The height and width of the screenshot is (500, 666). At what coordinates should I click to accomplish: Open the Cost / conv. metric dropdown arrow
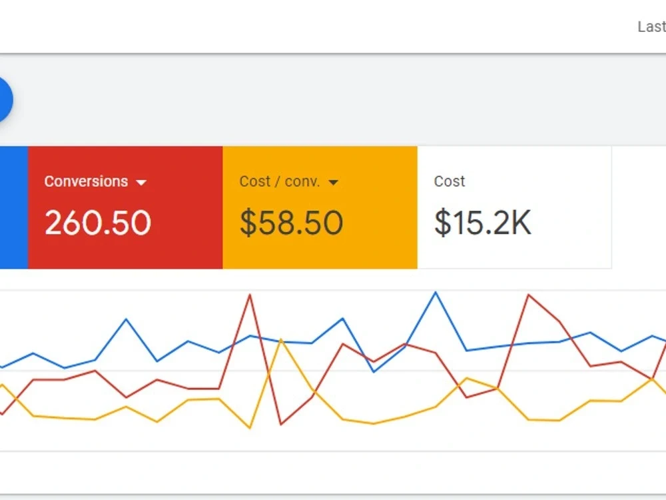pos(334,183)
